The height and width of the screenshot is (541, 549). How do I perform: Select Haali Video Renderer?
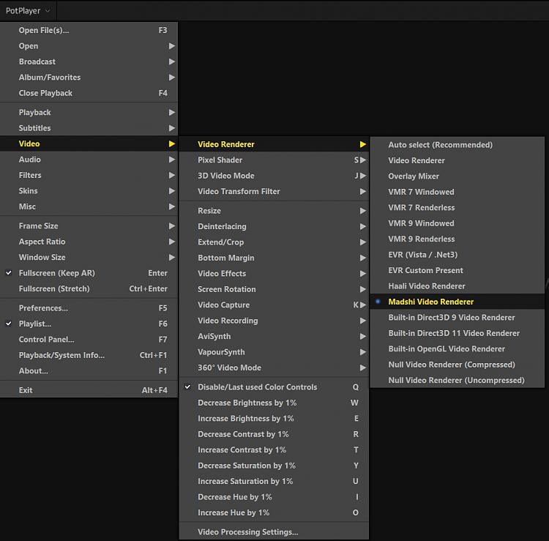click(x=457, y=286)
